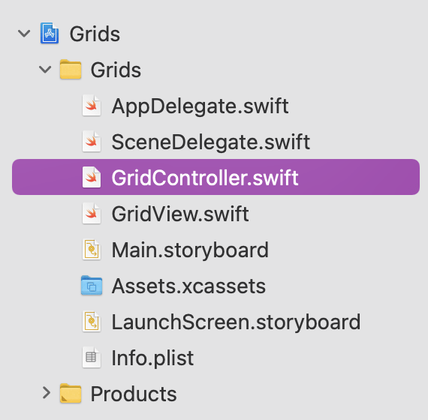Open GridView.swift file
This screenshot has width=428, height=420.
coord(180,214)
